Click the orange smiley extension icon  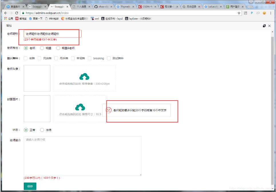264,13
